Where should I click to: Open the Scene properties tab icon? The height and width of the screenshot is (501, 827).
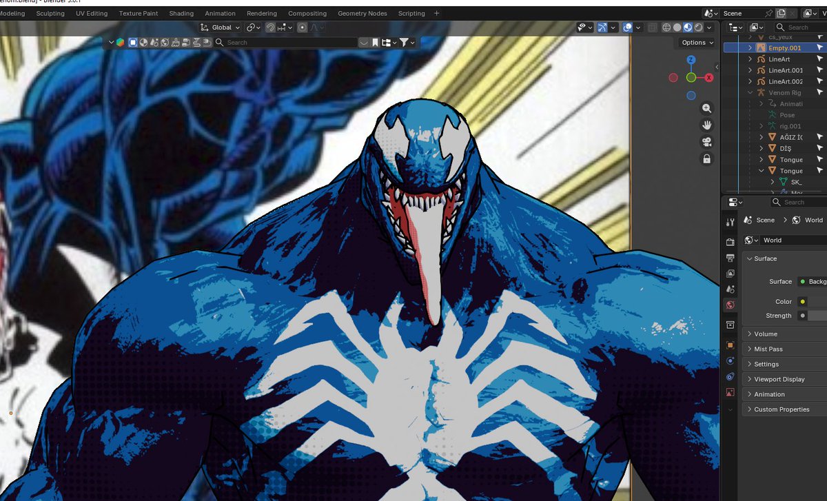(x=731, y=289)
